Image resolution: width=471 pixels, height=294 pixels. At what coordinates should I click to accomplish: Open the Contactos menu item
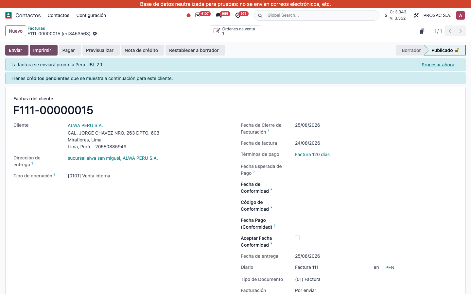(59, 15)
